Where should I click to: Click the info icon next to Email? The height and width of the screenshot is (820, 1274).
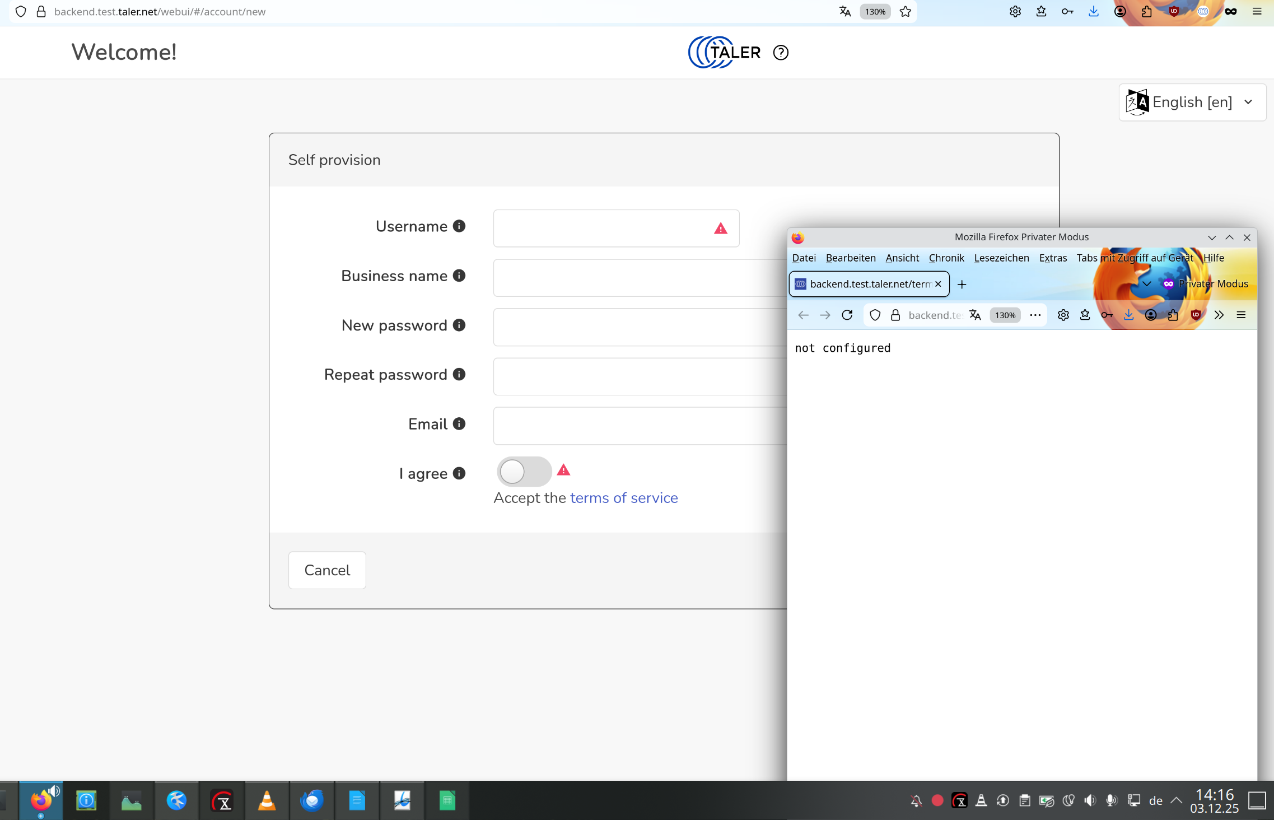(459, 424)
